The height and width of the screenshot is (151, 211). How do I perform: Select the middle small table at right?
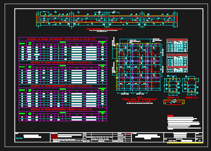coord(177,59)
